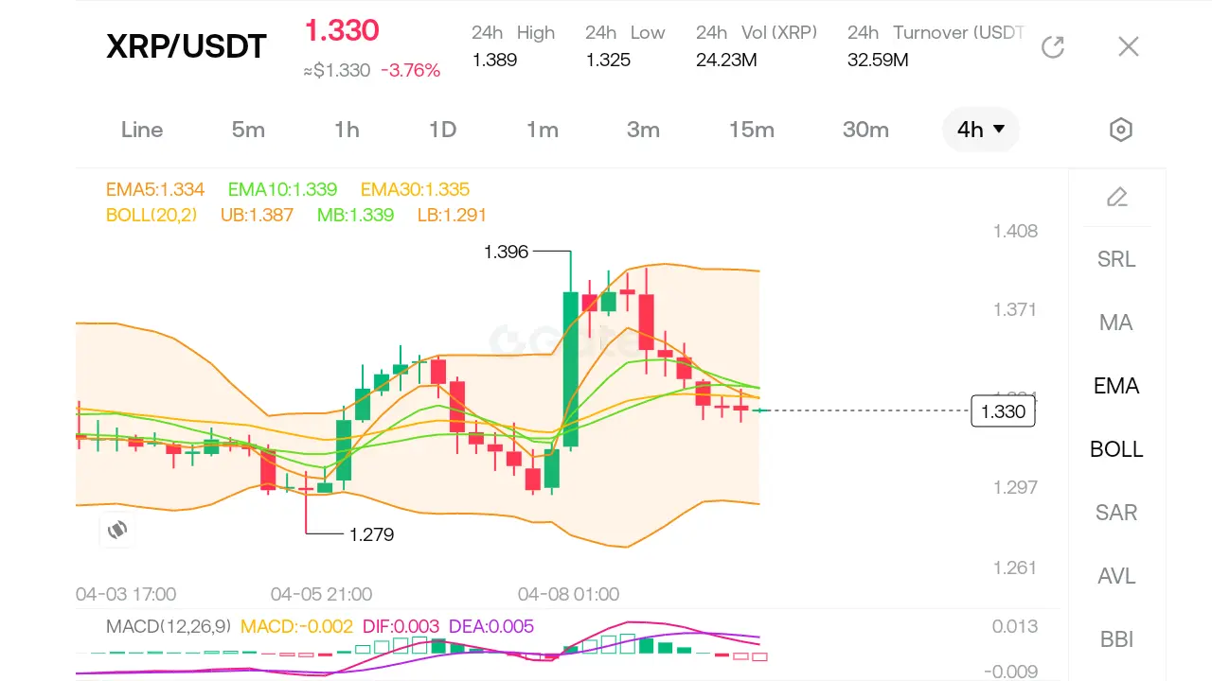Click the 04-03 17:00 time label
The height and width of the screenshot is (681, 1212).
coord(126,594)
